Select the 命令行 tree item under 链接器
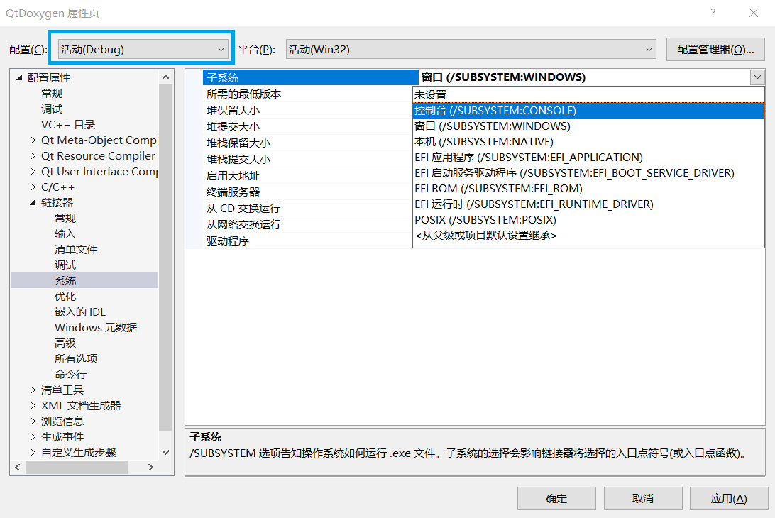Screen dimensions: 775x518 (x=70, y=374)
